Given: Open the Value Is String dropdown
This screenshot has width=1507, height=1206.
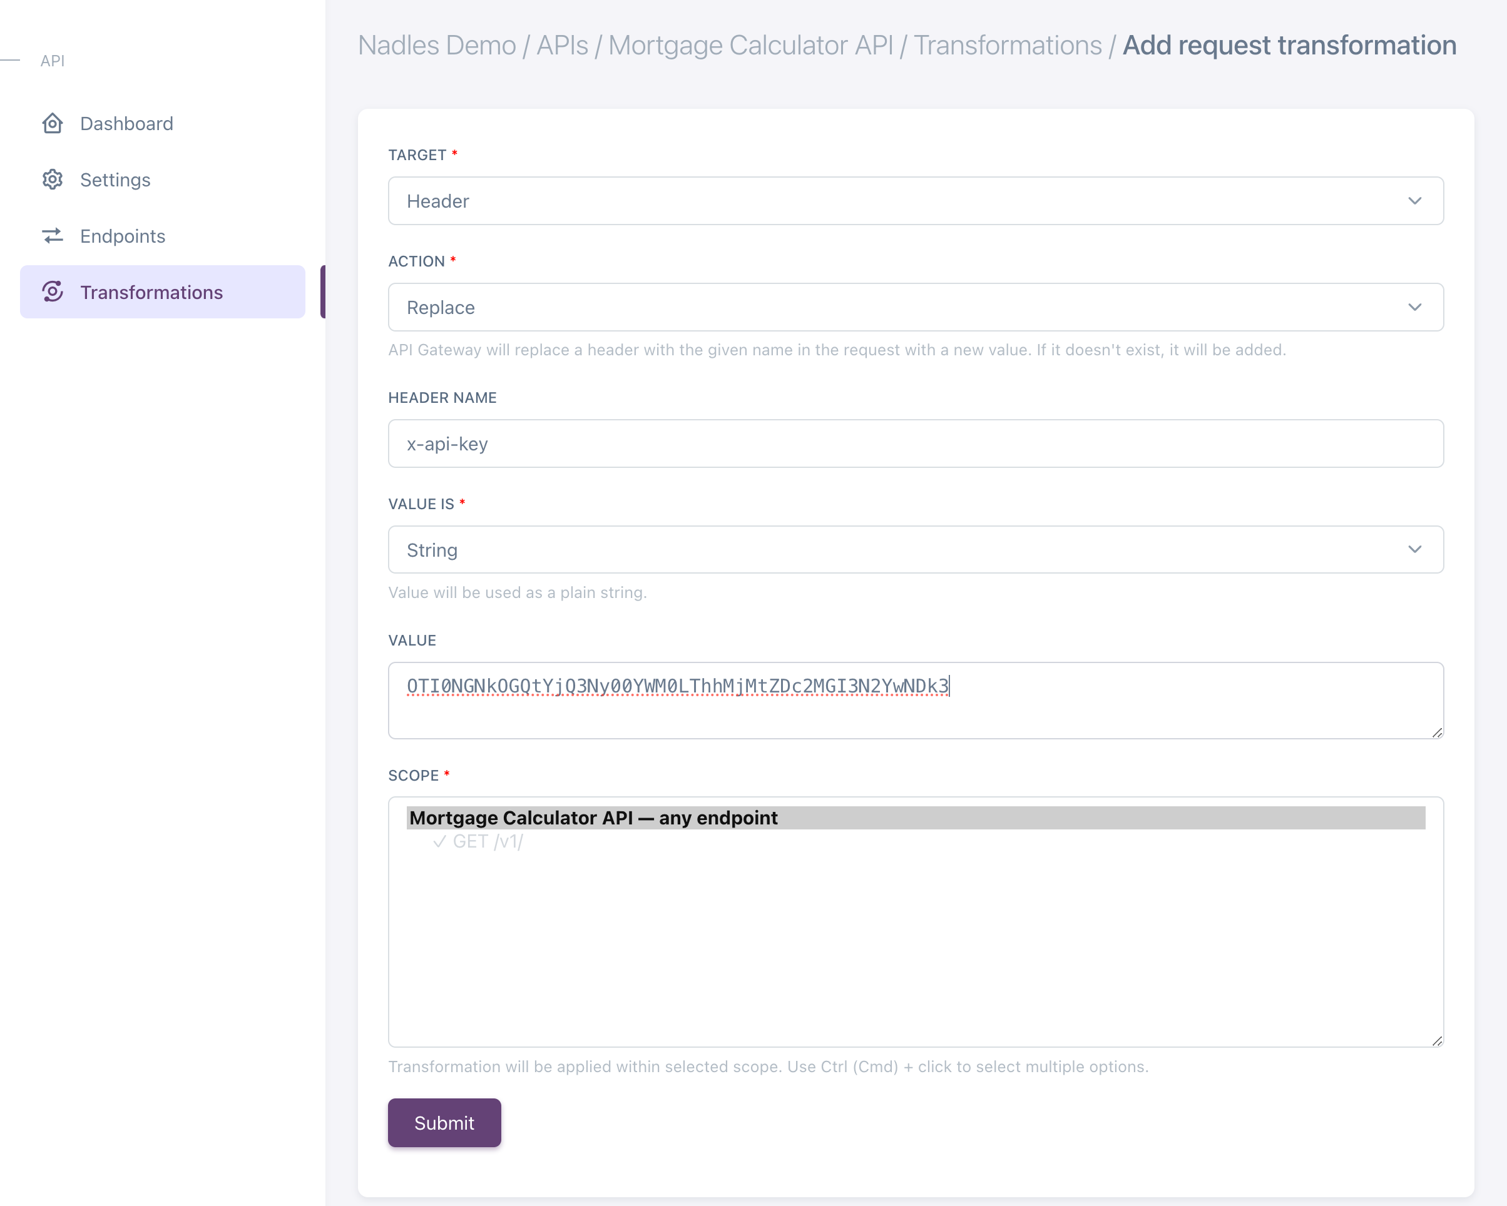Looking at the screenshot, I should tap(915, 550).
